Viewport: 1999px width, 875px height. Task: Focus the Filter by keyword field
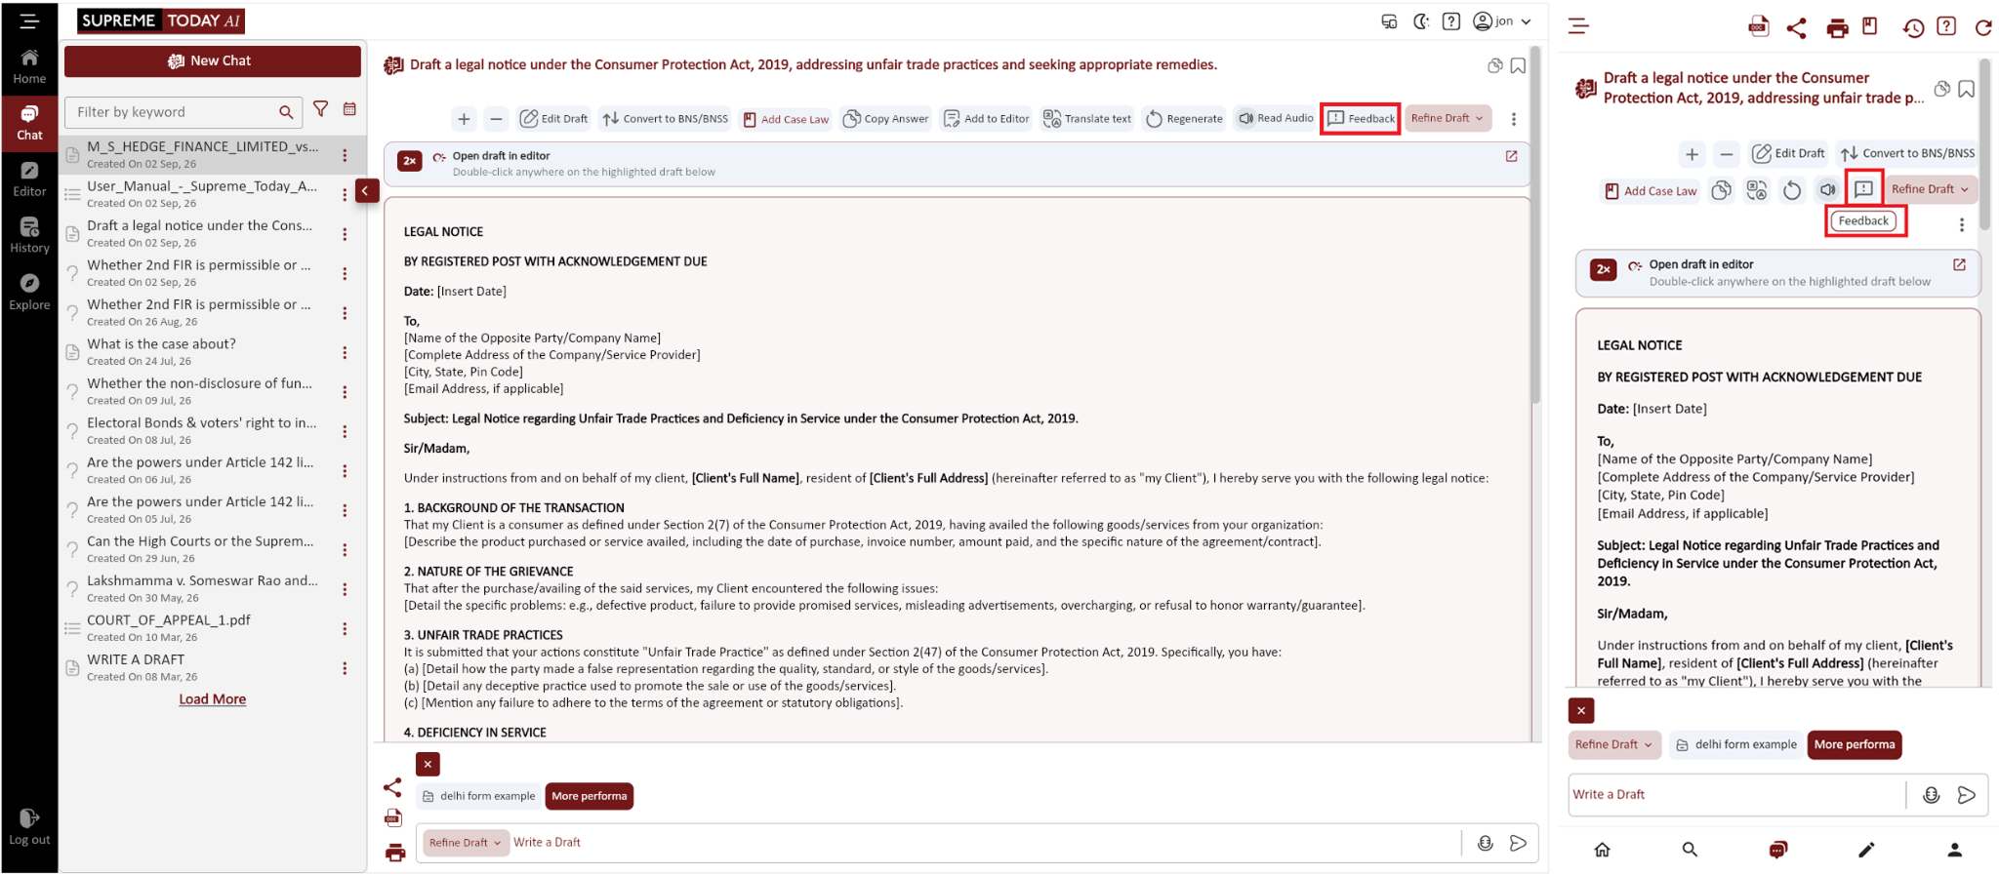[184, 112]
